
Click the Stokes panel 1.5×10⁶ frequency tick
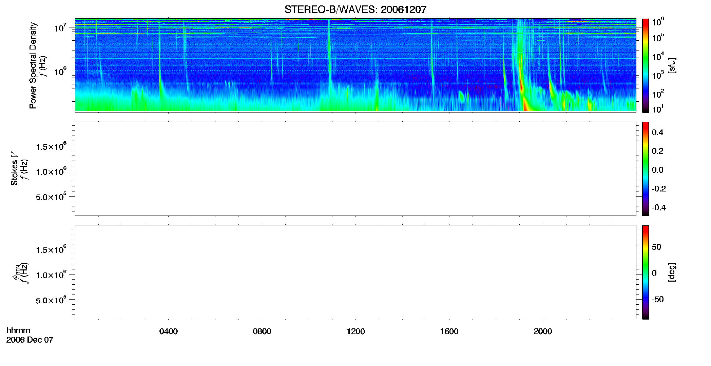point(51,146)
